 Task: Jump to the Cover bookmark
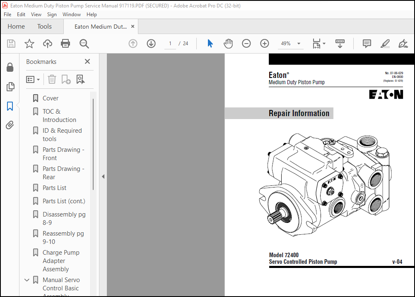pyautogui.click(x=51, y=98)
